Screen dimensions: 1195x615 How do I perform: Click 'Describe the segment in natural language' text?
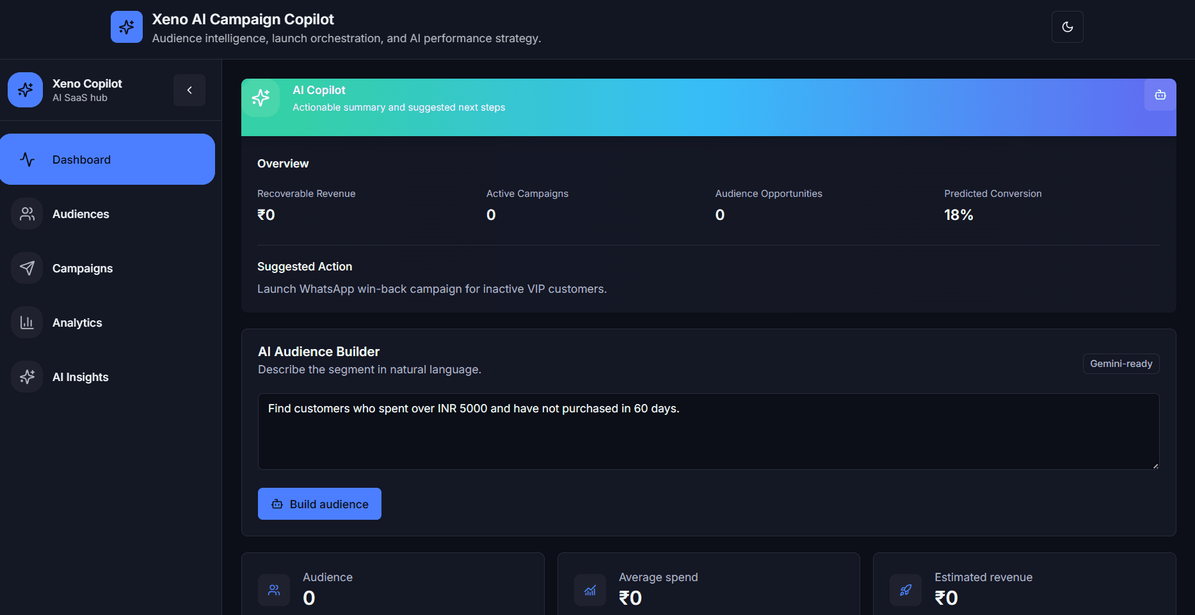(x=369, y=370)
